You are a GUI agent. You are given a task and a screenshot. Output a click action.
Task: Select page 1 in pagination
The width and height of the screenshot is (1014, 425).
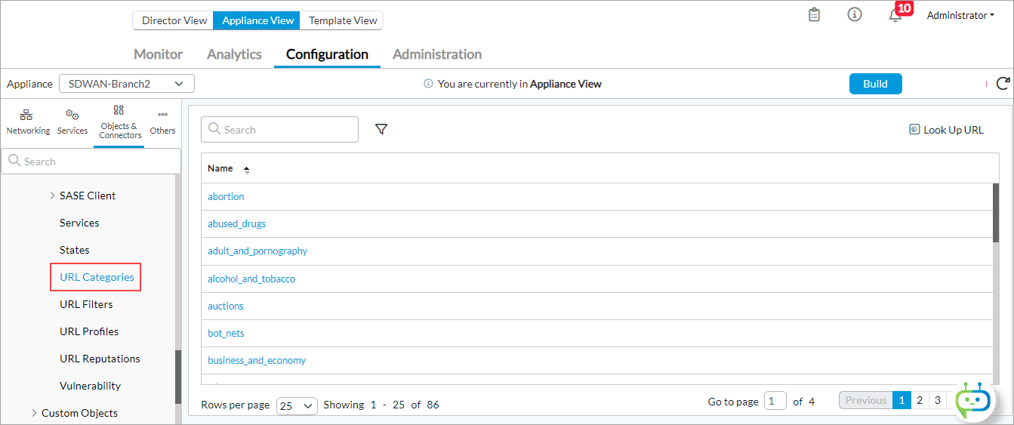click(902, 400)
